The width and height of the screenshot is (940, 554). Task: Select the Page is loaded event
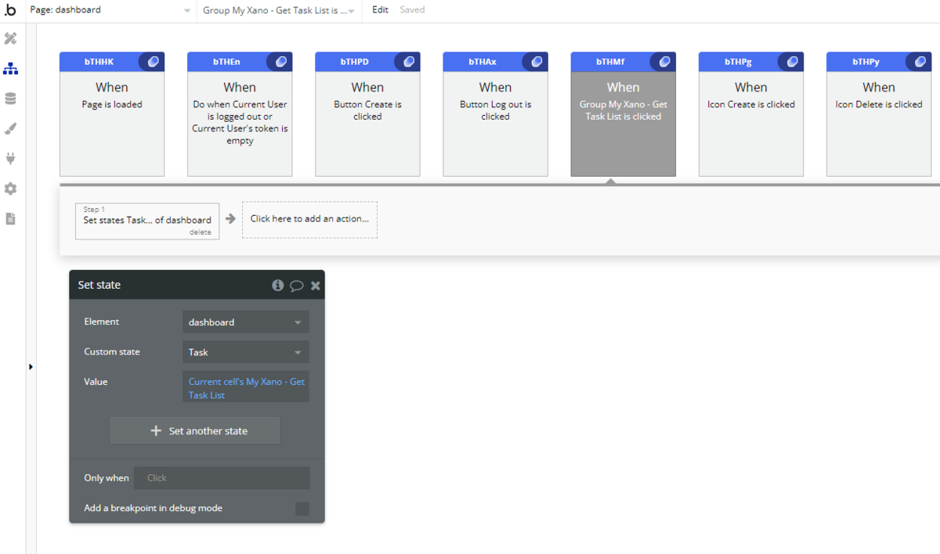pos(112,114)
